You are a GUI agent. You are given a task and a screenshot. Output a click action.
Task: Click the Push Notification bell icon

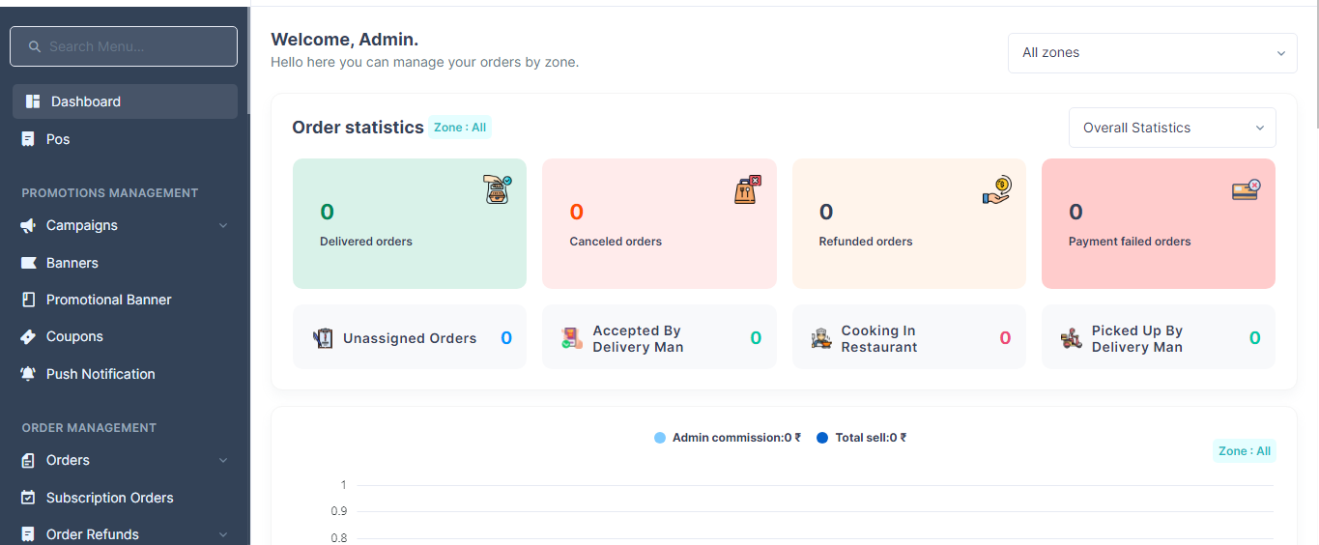pos(28,374)
